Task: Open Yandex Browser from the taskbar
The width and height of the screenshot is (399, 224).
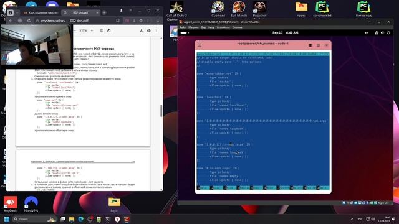Action: (x=117, y=219)
